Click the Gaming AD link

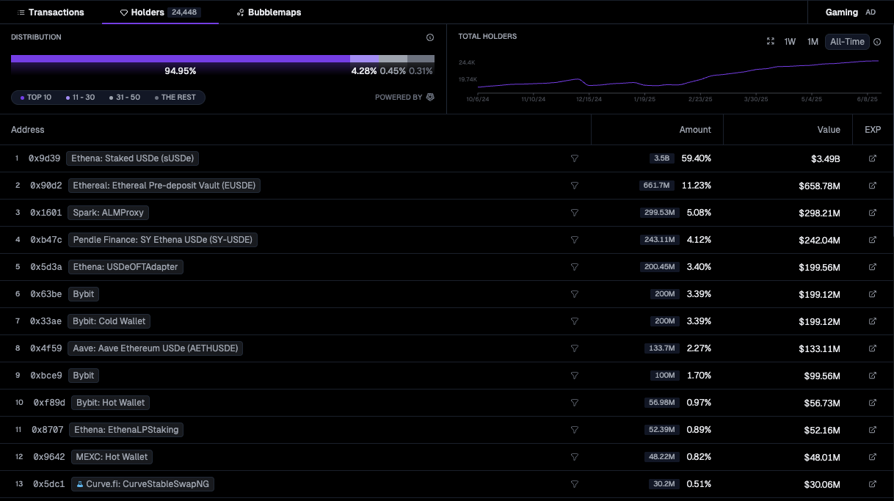point(850,12)
